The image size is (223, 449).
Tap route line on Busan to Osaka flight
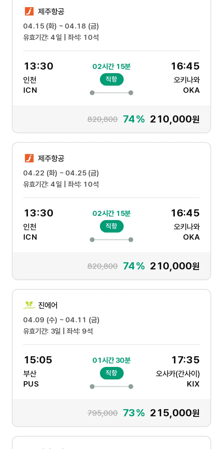(111, 387)
